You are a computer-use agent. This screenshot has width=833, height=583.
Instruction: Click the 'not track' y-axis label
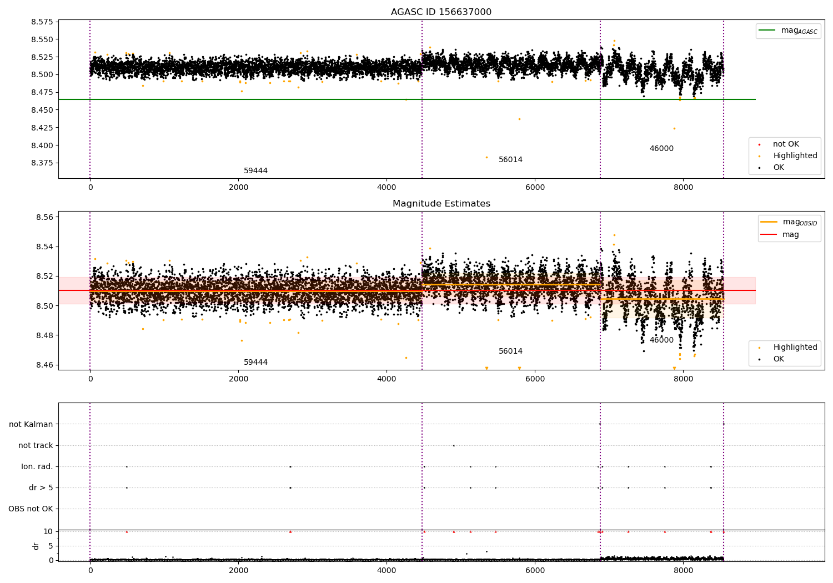pyautogui.click(x=36, y=446)
